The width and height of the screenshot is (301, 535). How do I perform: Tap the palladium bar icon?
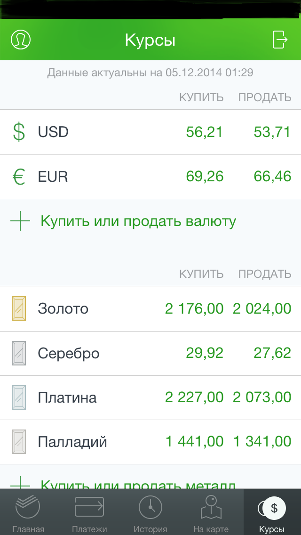point(19,442)
